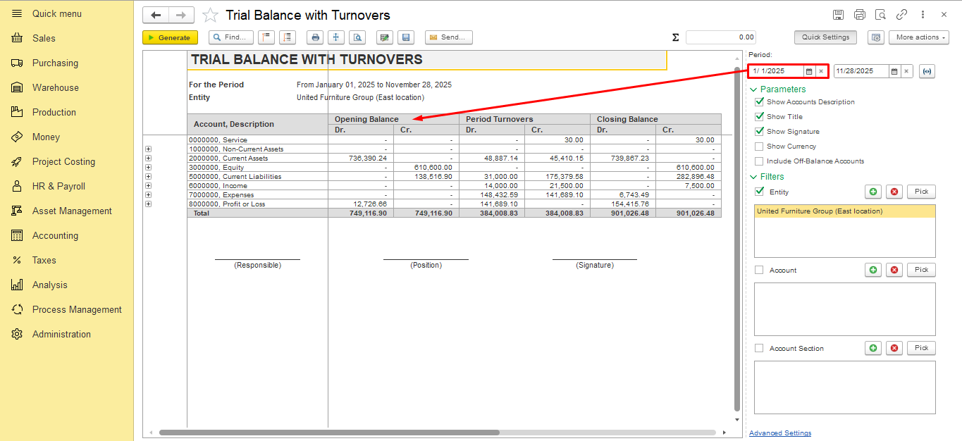Enable Include Off-Balance Accounts

pos(759,161)
